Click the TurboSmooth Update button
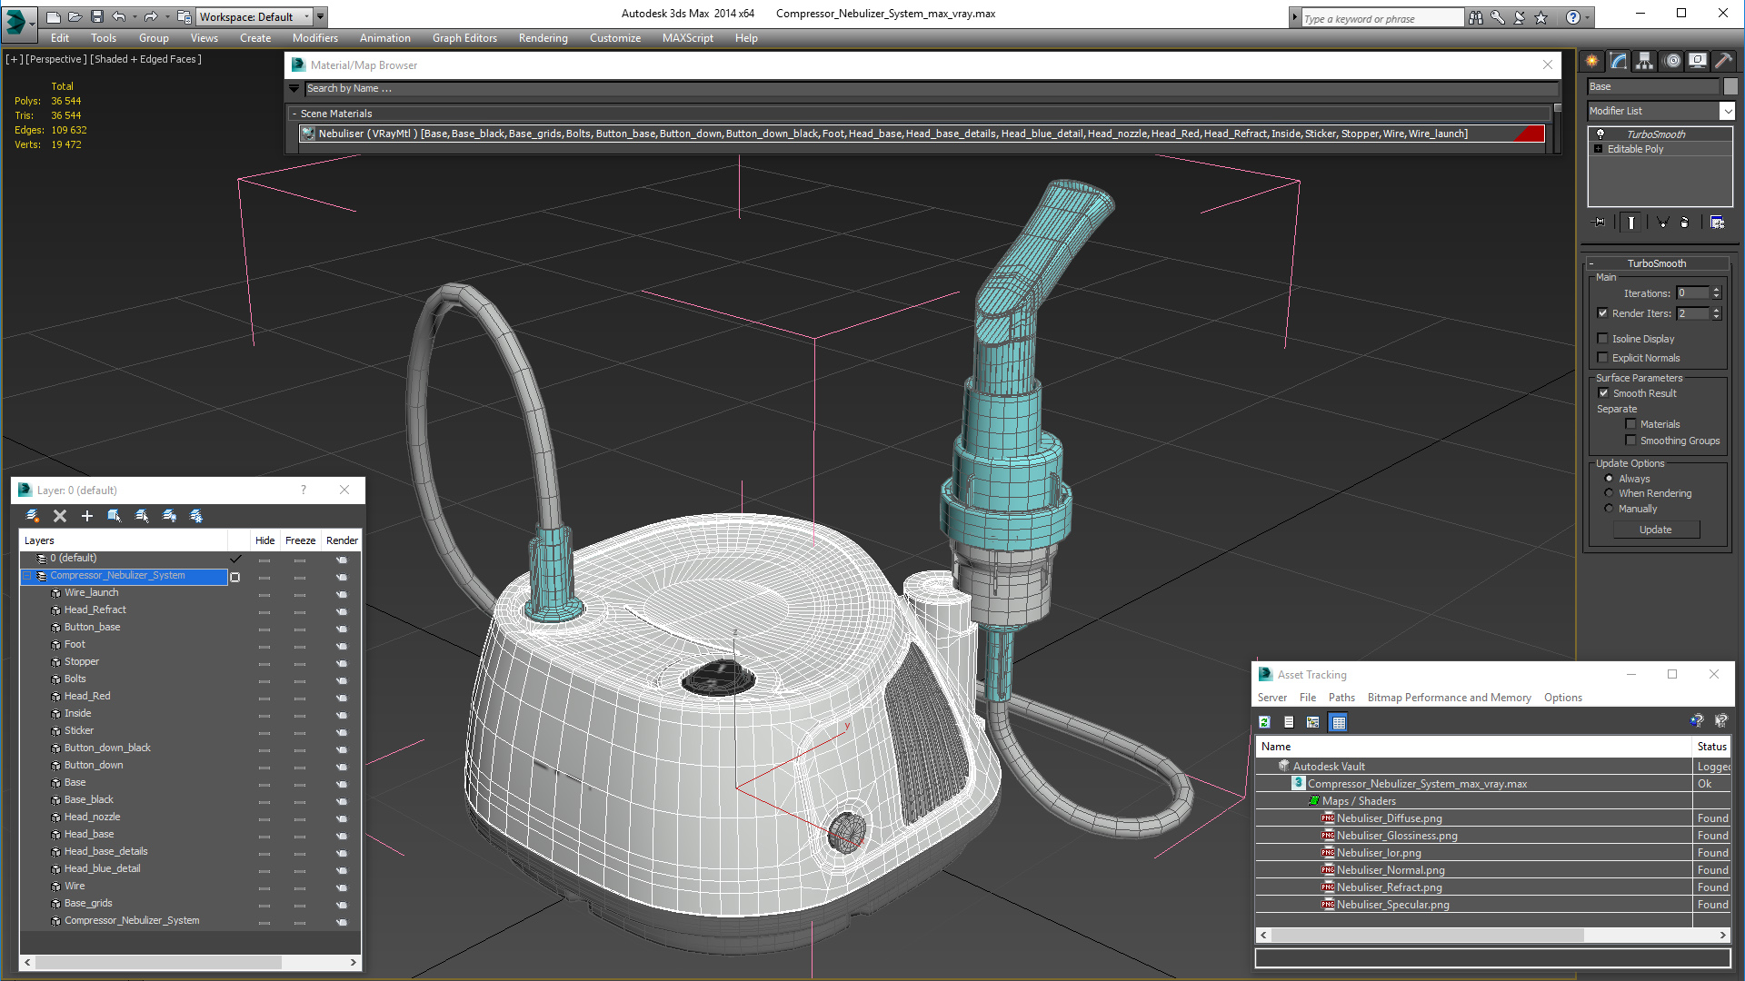The image size is (1745, 981). coord(1655,530)
